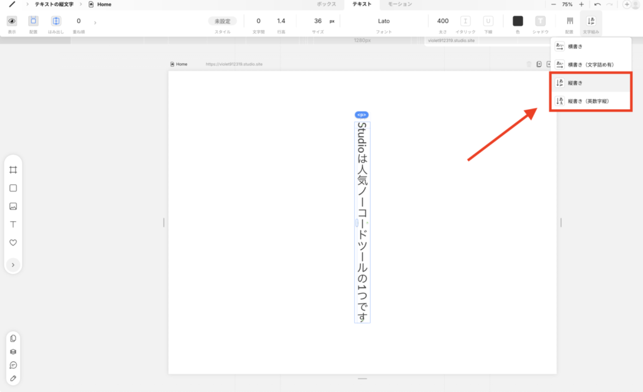Open the pages panel icon
The width and height of the screenshot is (643, 392).
tap(13, 338)
